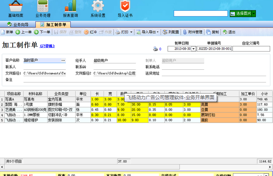Click the 退出 exit button

[229, 32]
